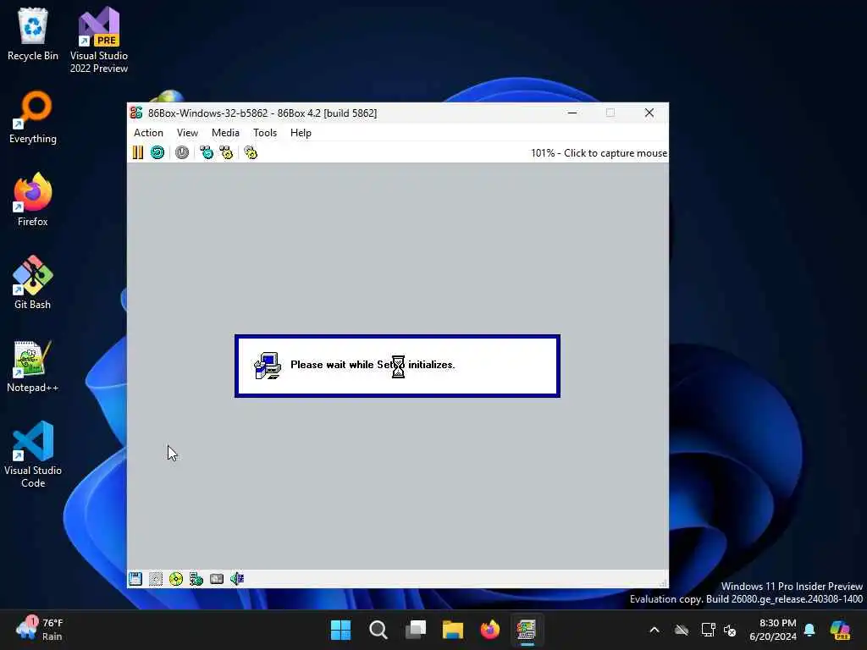Select the Git Bash desktop shortcut

[x=33, y=283]
